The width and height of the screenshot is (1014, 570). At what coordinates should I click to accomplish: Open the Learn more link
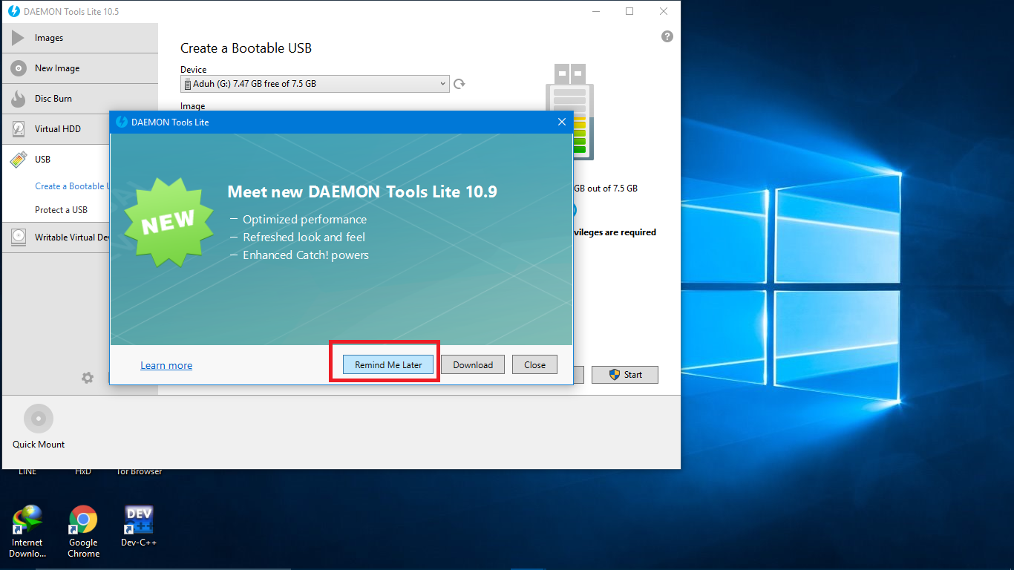(166, 365)
